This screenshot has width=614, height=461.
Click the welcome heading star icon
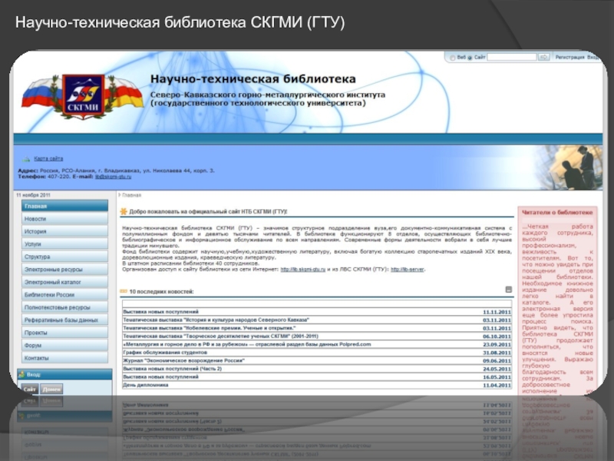(x=124, y=212)
